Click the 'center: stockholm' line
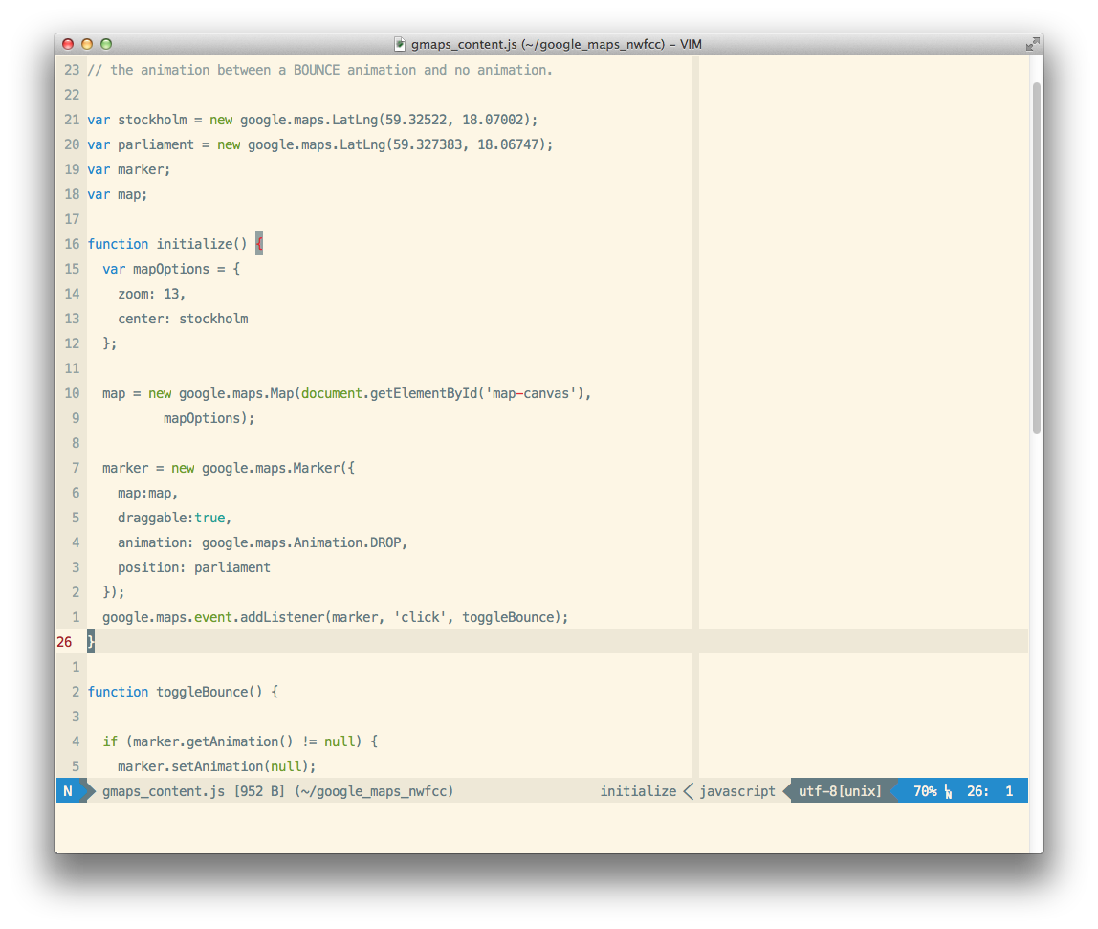 click(x=183, y=319)
